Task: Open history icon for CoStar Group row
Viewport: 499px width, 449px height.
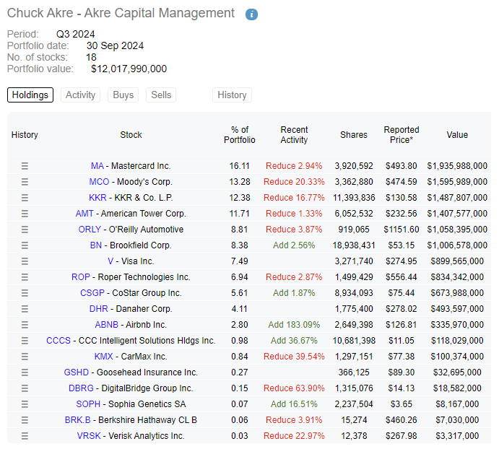Action: pyautogui.click(x=25, y=293)
